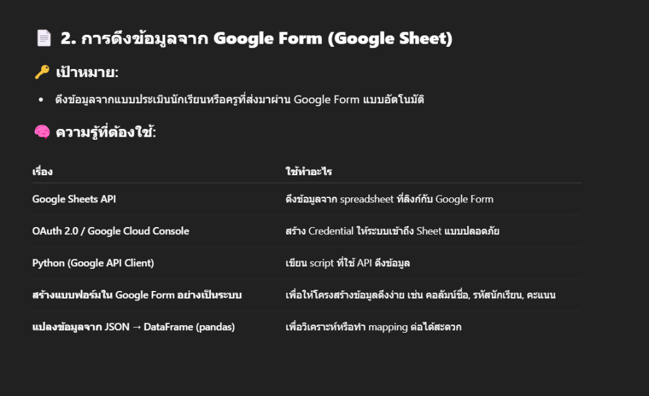Click the 'สร้างแบบฟอร์มใน Google Form อย่างเป็นระบบ' cell

(137, 295)
